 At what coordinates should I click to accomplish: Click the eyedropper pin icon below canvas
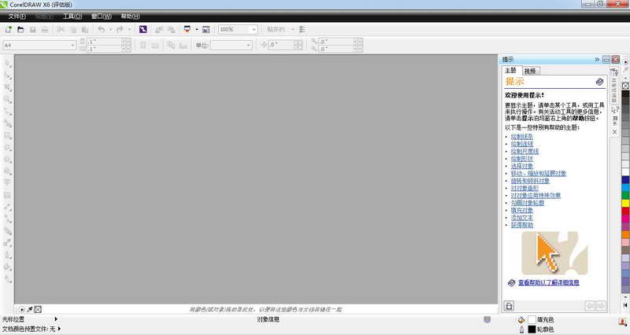click(30, 309)
